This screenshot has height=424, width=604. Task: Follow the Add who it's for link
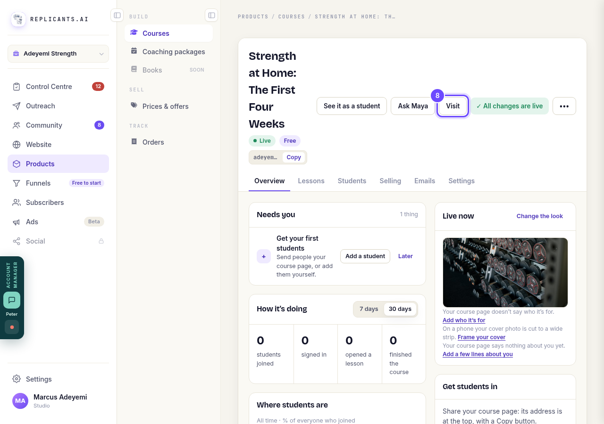point(464,320)
